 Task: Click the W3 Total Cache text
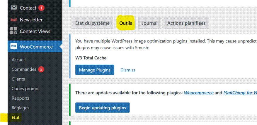91,58
